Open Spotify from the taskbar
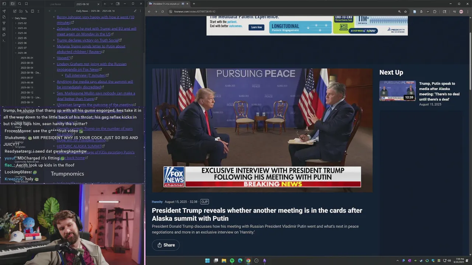Screen dimensions: 472x265 232,261
